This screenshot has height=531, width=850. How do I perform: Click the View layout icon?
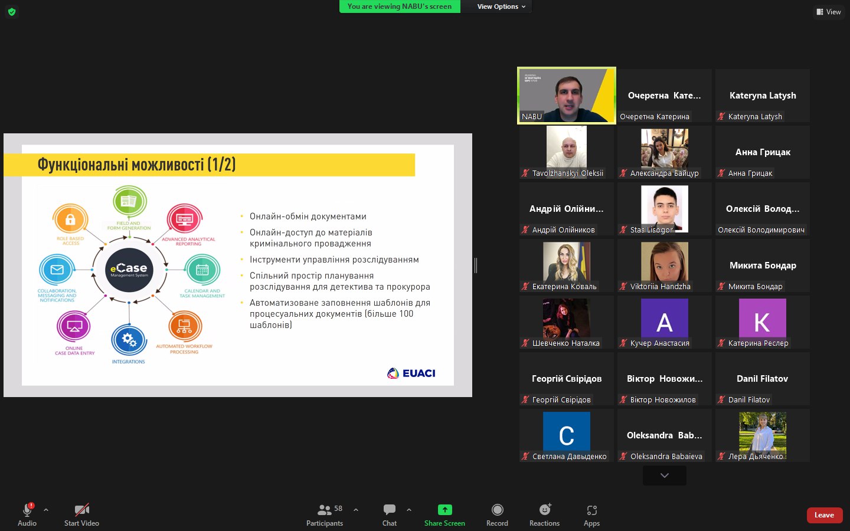(x=829, y=12)
